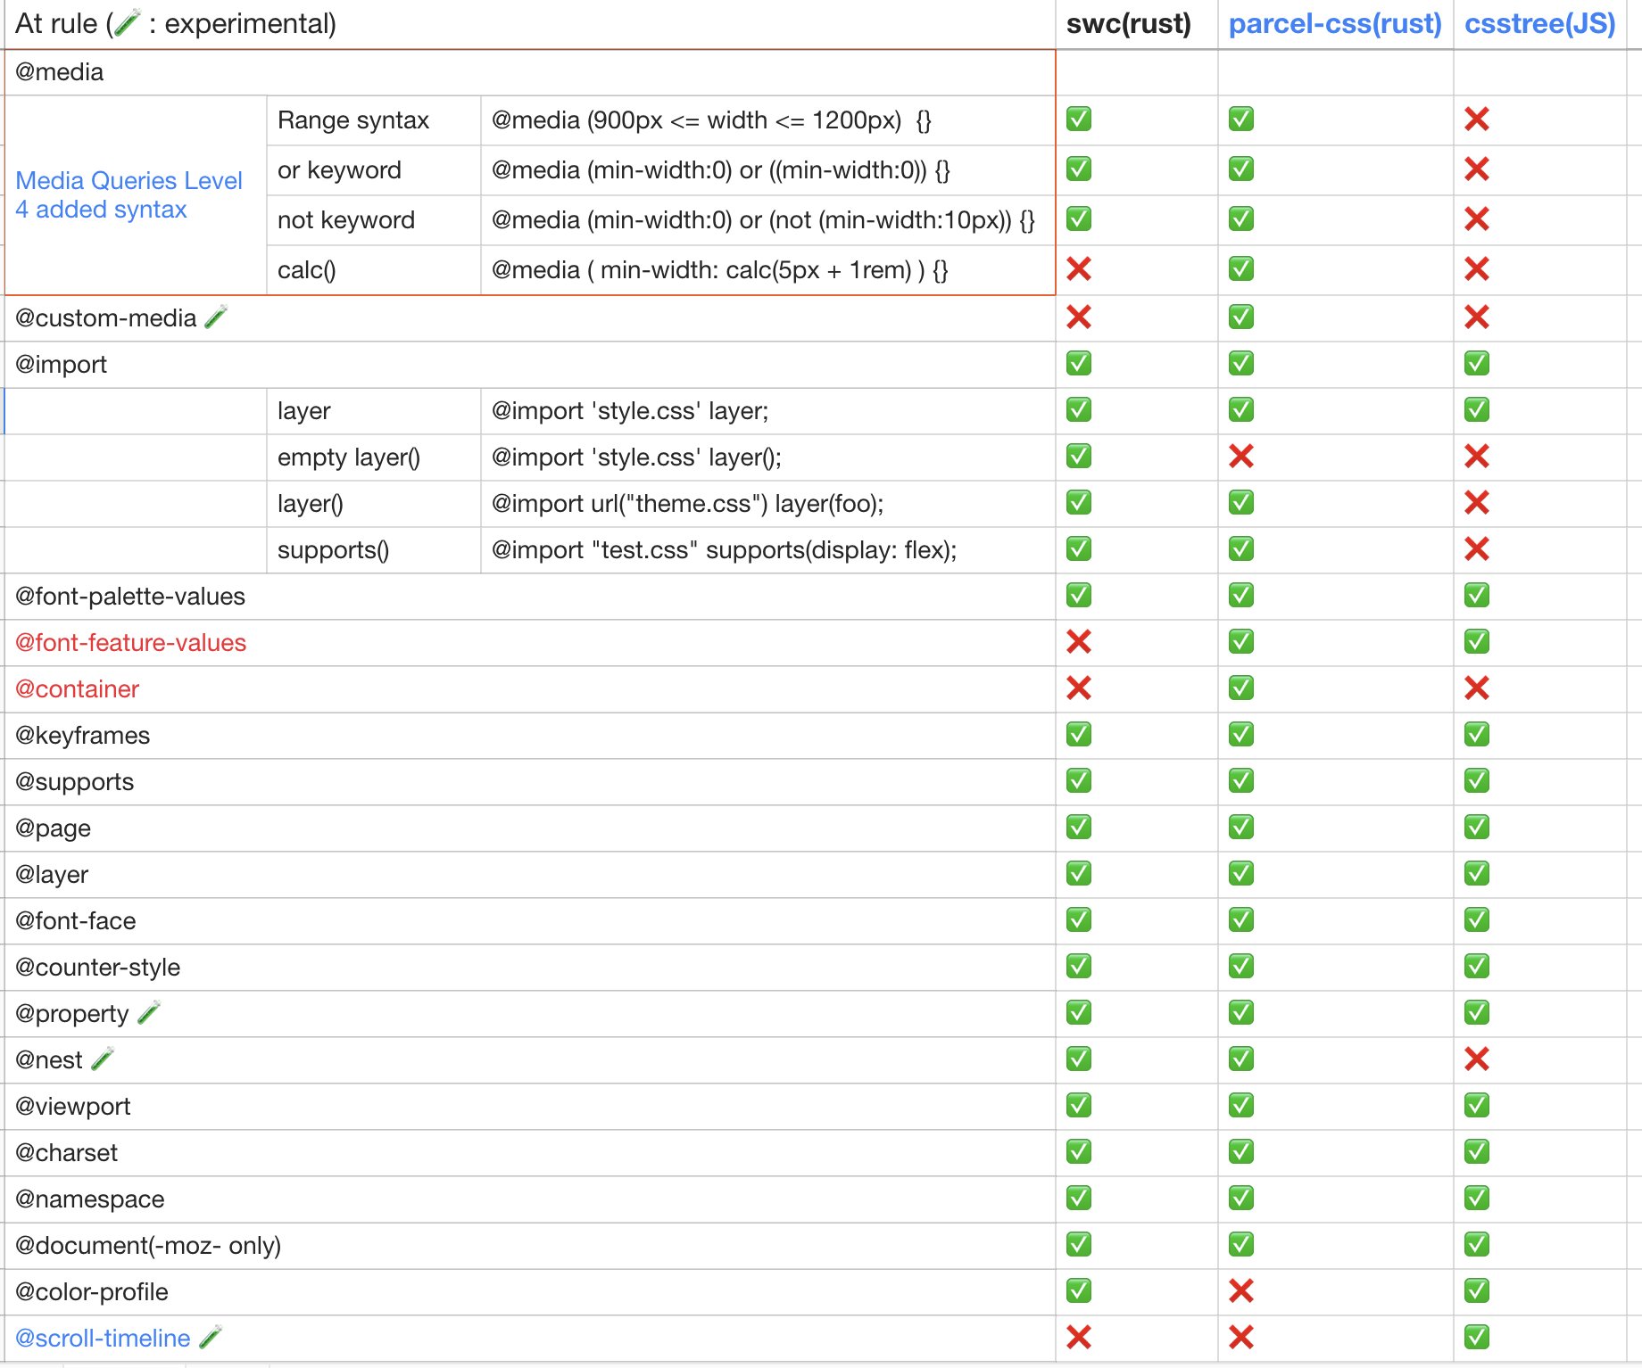Open the parcel-css(rust) header link
The height and width of the screenshot is (1368, 1642).
1335,24
